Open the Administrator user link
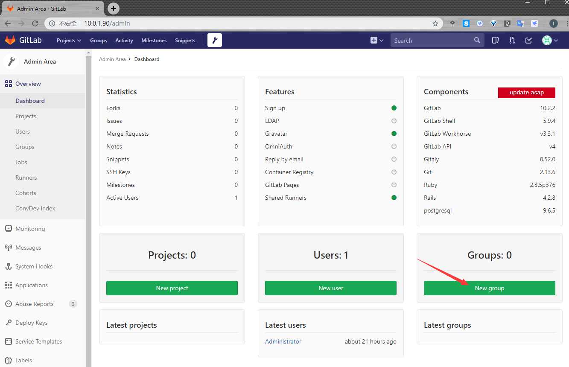This screenshot has height=367, width=569. coord(283,341)
